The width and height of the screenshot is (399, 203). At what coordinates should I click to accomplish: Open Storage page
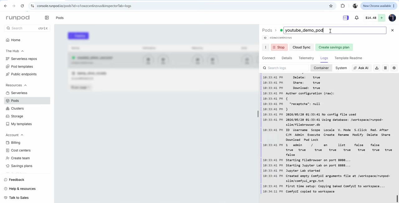(x=17, y=116)
